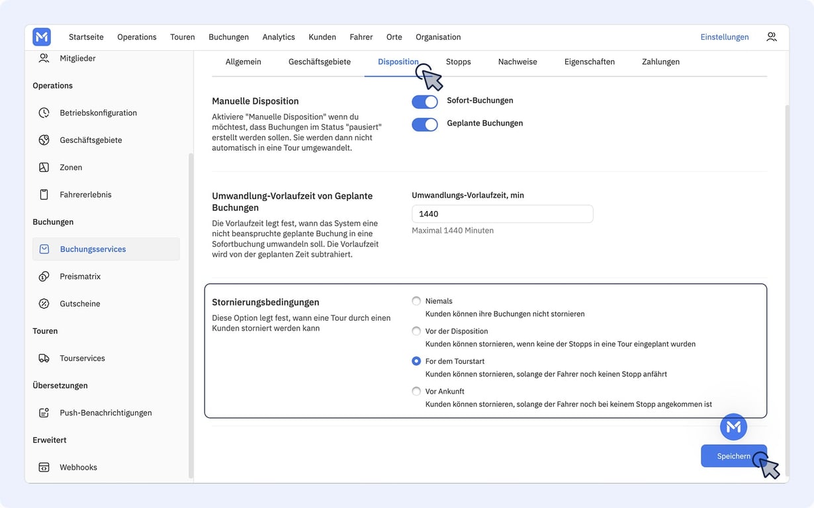The height and width of the screenshot is (508, 814).
Task: Open Startseite in the top navigation
Action: pyautogui.click(x=86, y=37)
